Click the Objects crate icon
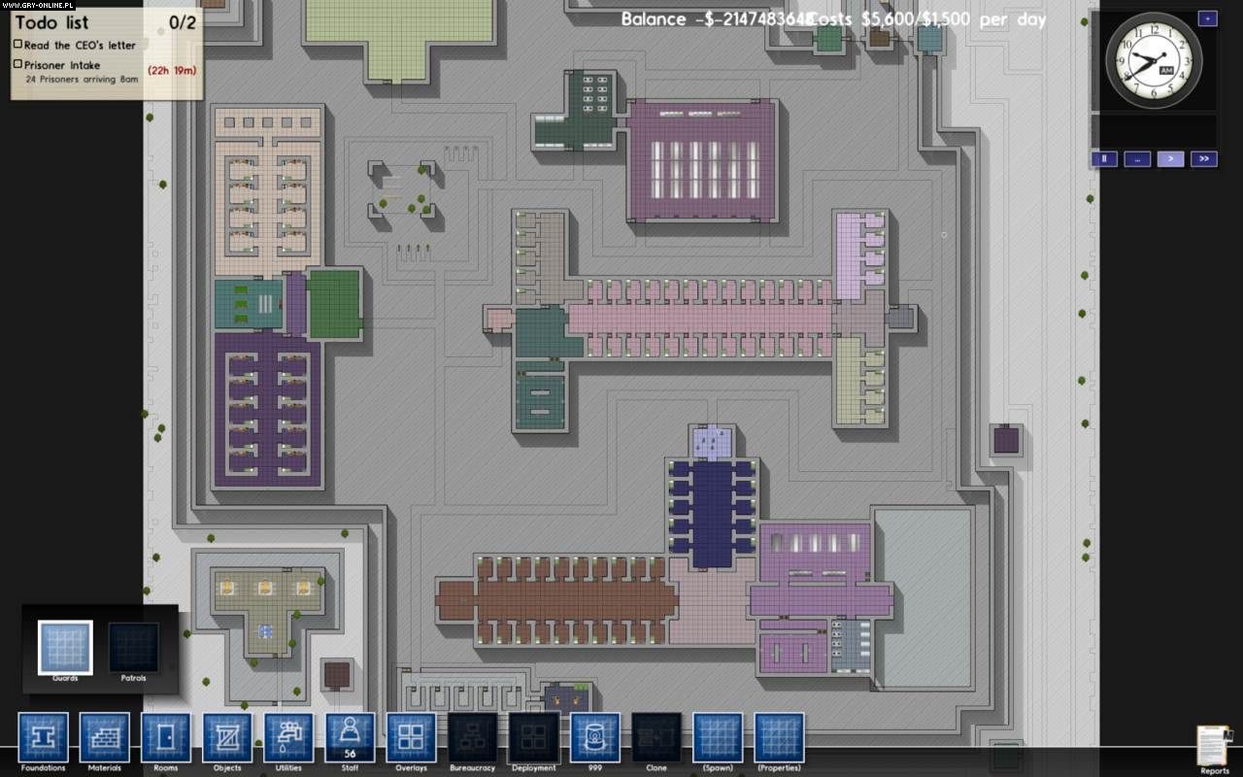The width and height of the screenshot is (1243, 777). pyautogui.click(x=227, y=738)
